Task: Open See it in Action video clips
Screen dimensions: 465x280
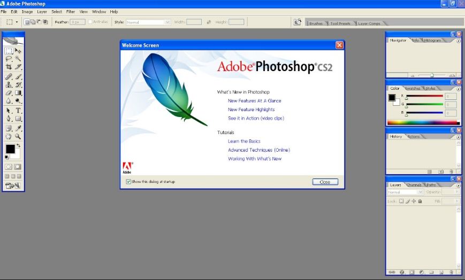Action: pyautogui.click(x=256, y=118)
